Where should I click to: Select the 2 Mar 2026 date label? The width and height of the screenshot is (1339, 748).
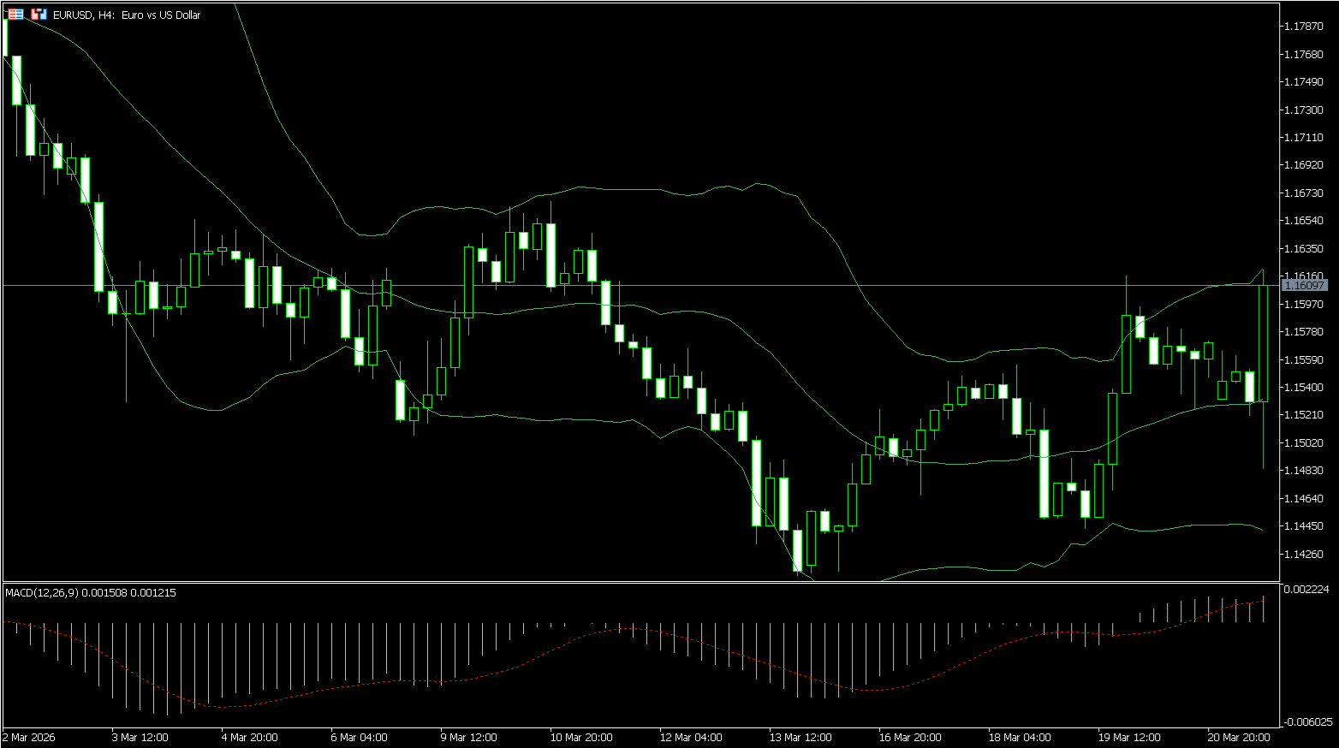29,737
